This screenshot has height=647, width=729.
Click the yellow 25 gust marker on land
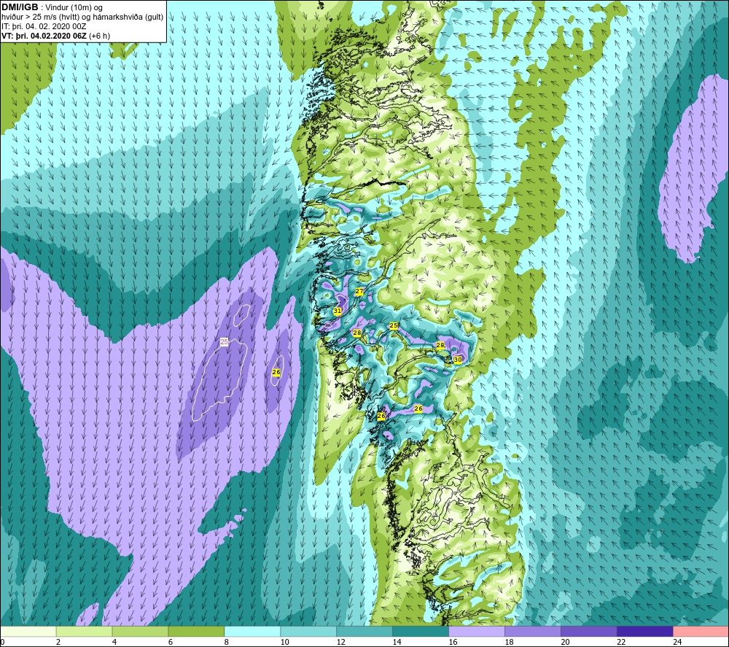coord(394,325)
